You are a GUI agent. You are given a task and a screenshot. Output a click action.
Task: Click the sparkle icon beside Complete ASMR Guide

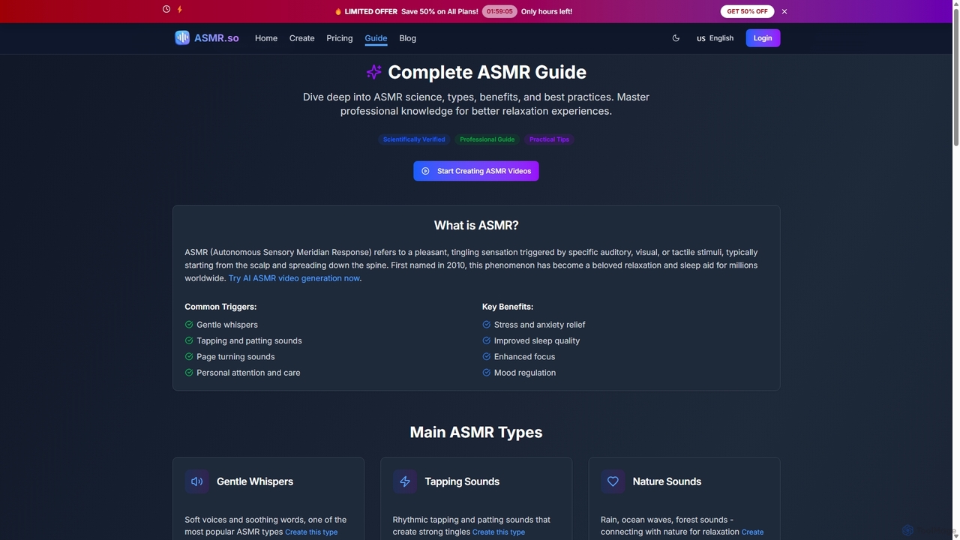click(373, 72)
